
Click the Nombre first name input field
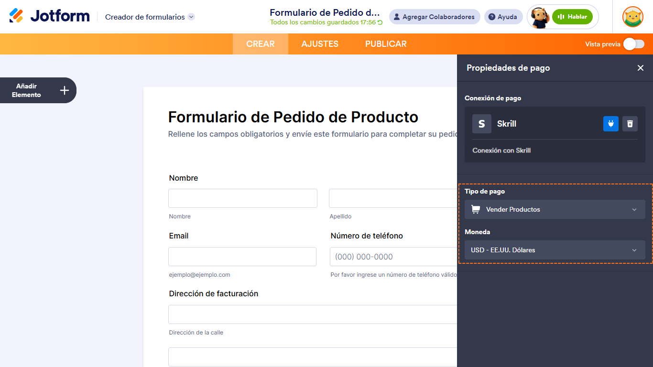243,198
